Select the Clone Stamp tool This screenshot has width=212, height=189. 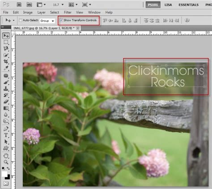coord(6,89)
